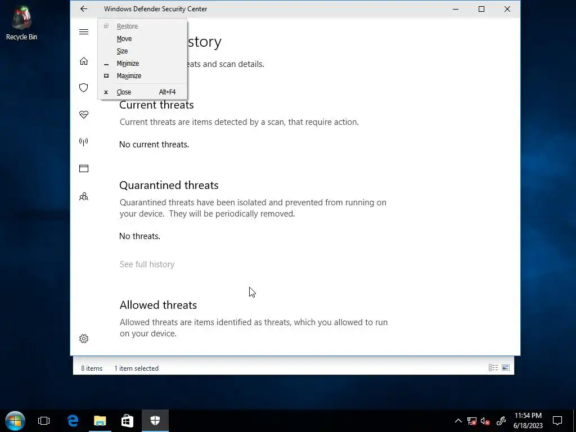Viewport: 576px width, 432px height.
Task: Open the Action Center notifications icon
Action: [557, 421]
